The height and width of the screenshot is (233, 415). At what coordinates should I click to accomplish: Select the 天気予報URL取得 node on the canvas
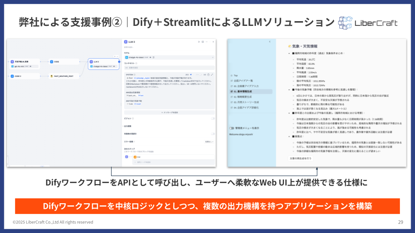coord(25,64)
